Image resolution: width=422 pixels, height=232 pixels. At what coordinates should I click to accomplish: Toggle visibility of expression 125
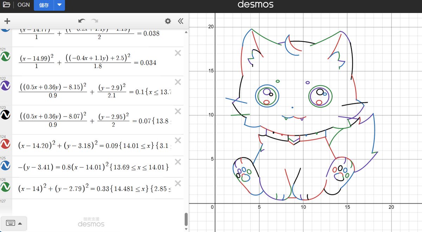point(6,165)
